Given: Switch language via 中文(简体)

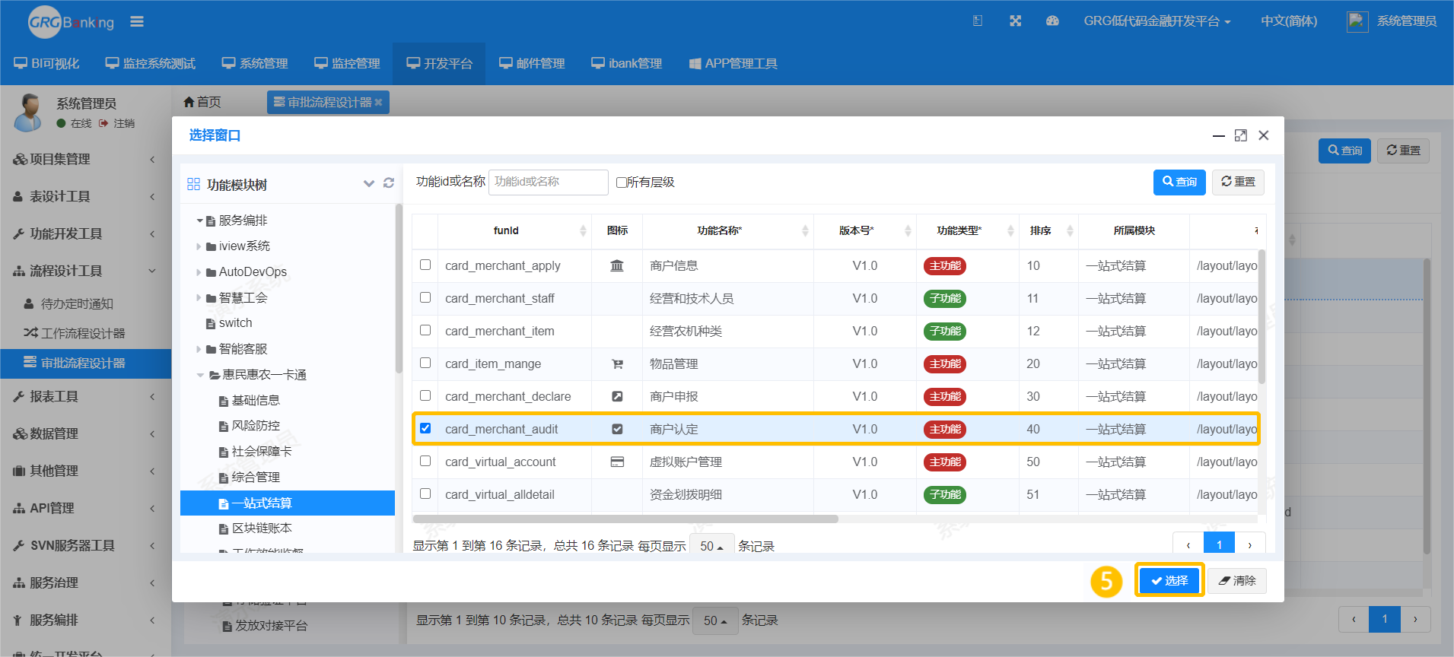Looking at the screenshot, I should [1289, 21].
